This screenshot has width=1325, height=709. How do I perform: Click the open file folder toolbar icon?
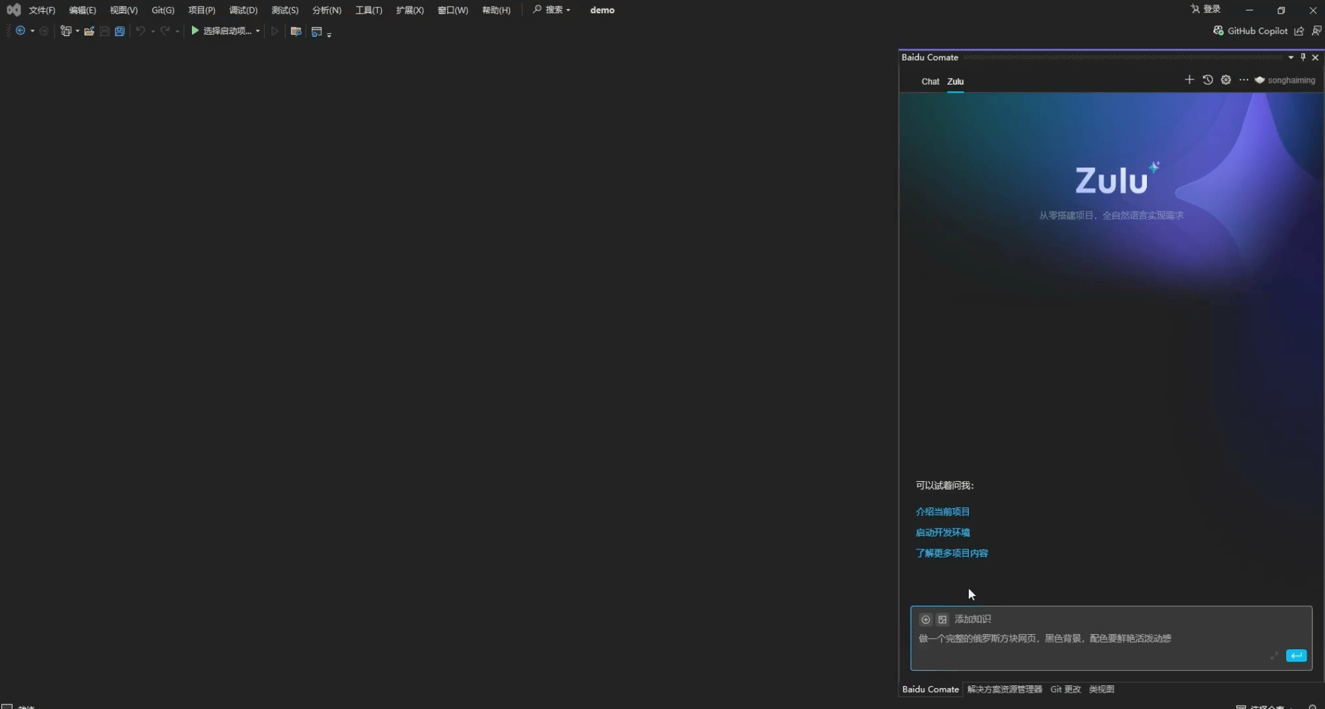point(89,31)
